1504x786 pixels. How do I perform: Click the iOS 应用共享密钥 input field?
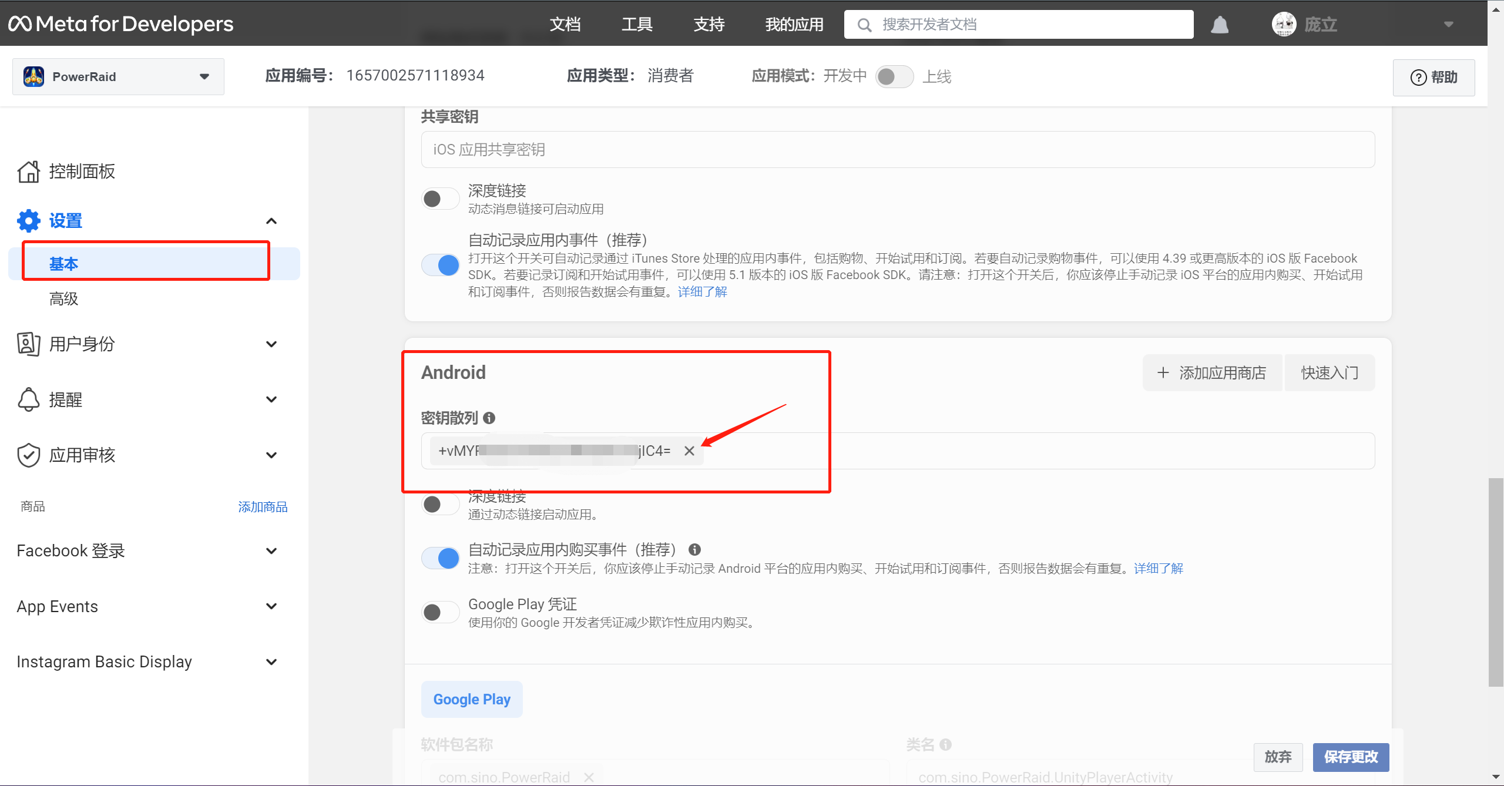coord(898,149)
